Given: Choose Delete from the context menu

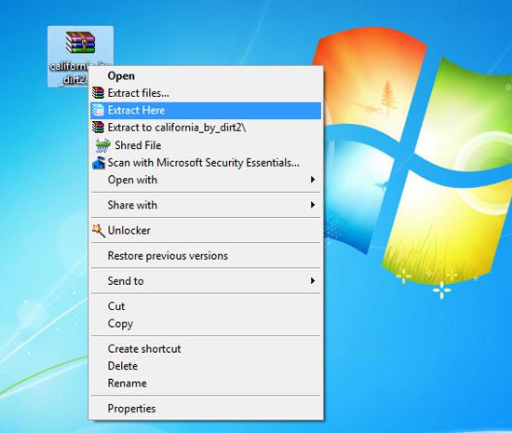Looking at the screenshot, I should click(x=206, y=366).
